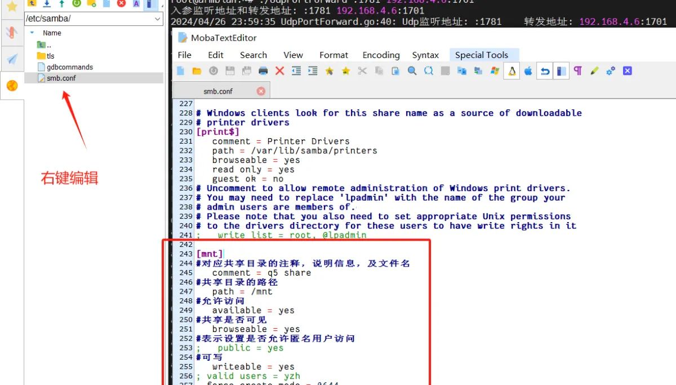Open the tls folder
Viewport: 676px width, 385px height.
pos(50,56)
